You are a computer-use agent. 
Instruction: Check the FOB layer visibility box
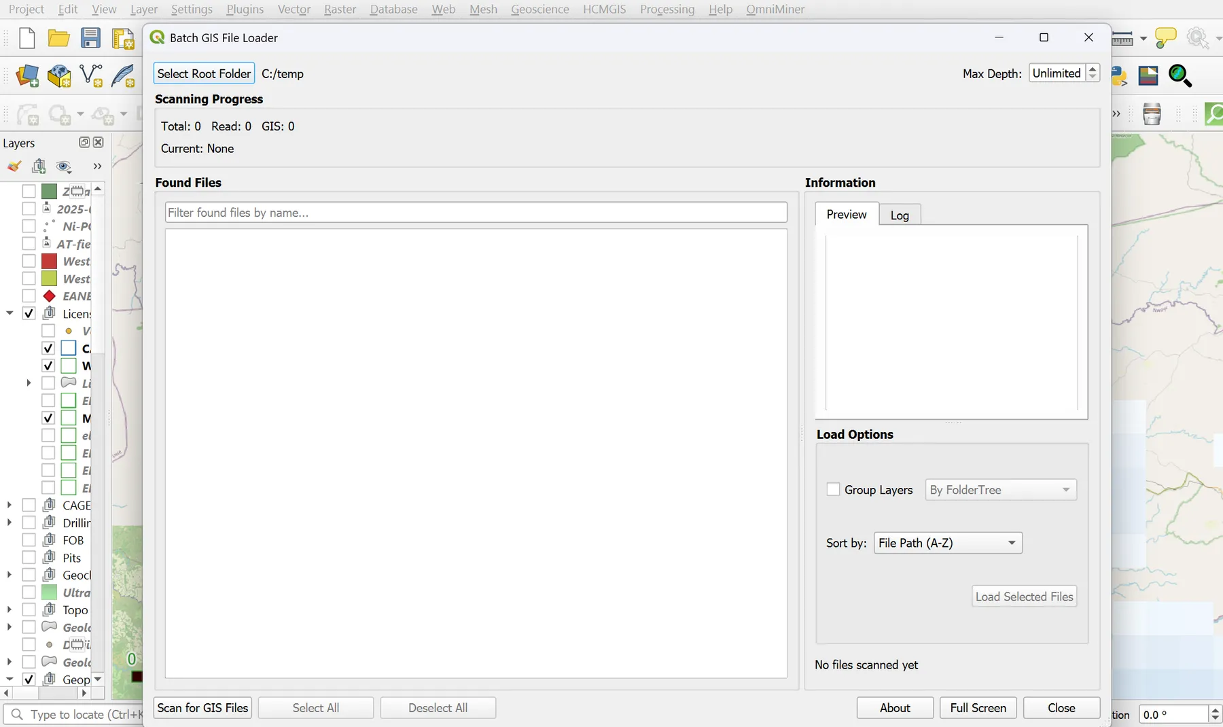click(29, 540)
